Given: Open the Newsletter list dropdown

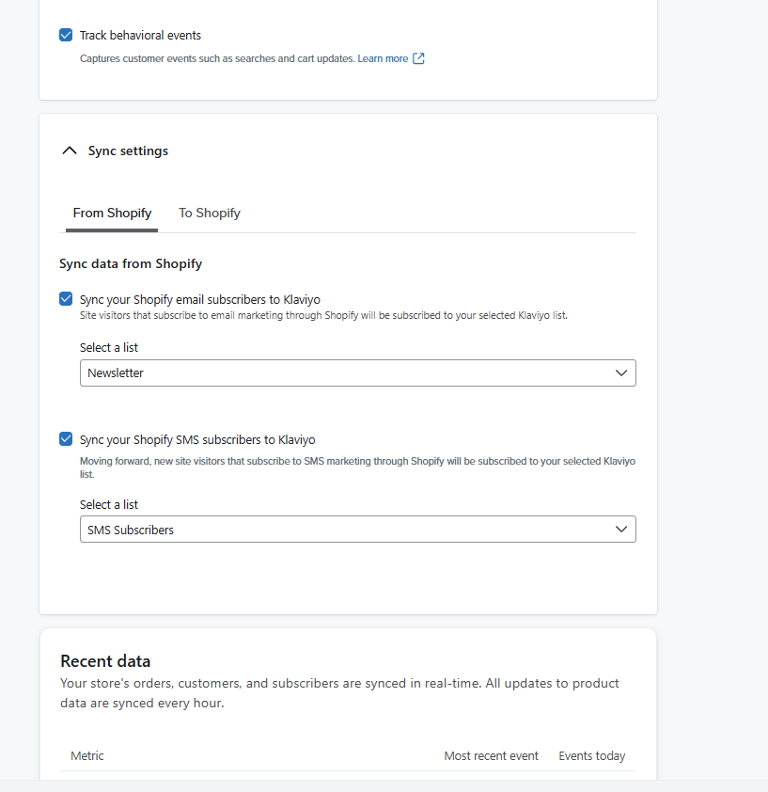Looking at the screenshot, I should (x=357, y=372).
